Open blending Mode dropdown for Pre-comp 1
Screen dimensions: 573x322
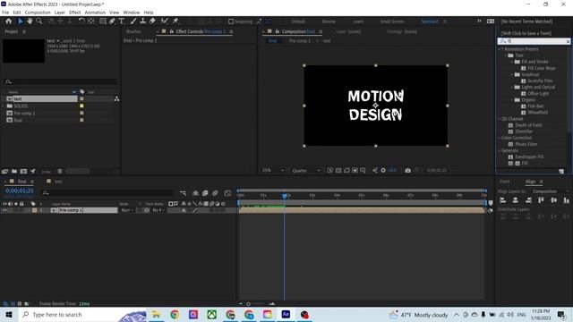[127, 210]
